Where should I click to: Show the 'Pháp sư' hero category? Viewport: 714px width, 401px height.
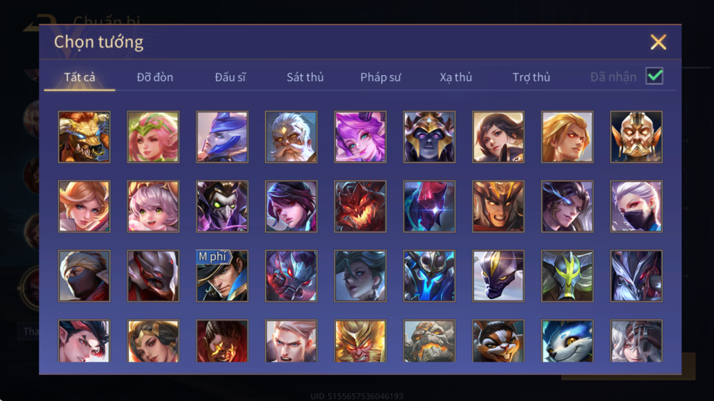[381, 77]
